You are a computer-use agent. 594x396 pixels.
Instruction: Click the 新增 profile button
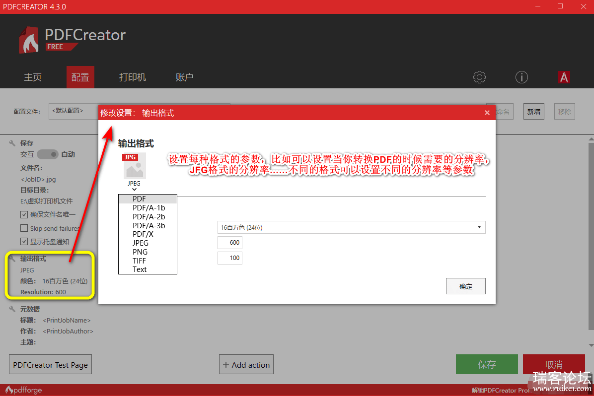click(534, 111)
